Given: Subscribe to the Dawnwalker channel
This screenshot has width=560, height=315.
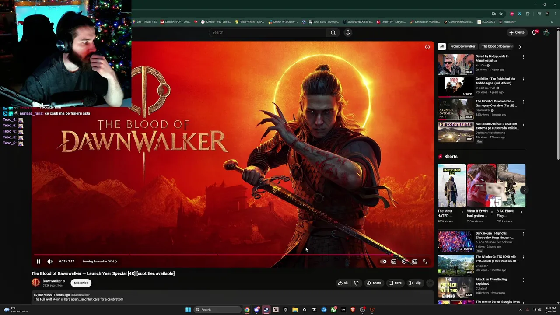Looking at the screenshot, I should (81, 283).
